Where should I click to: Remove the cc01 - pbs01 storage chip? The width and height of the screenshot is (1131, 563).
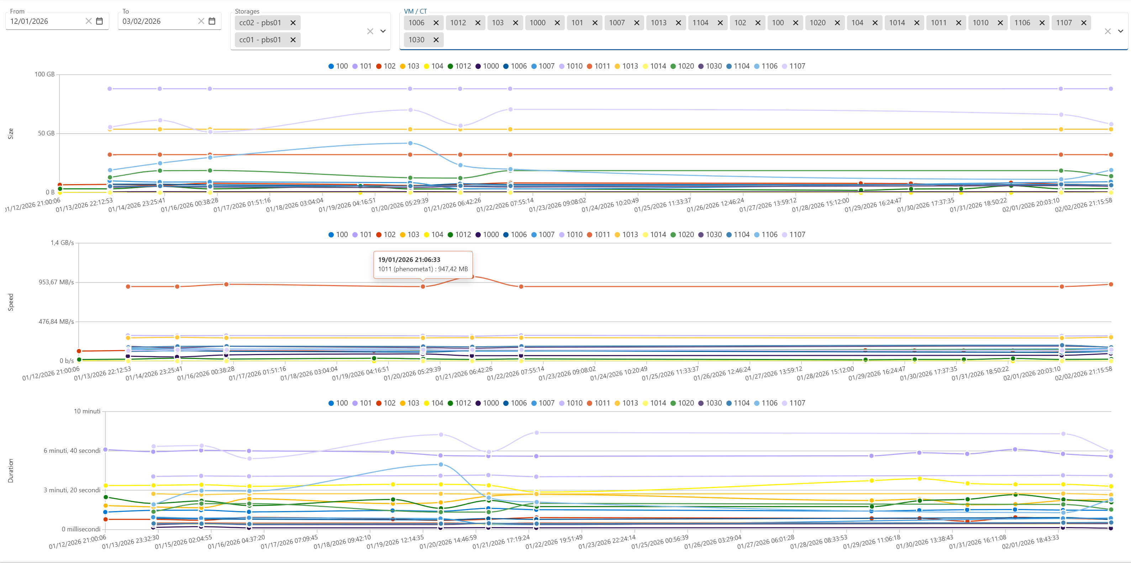coord(293,39)
